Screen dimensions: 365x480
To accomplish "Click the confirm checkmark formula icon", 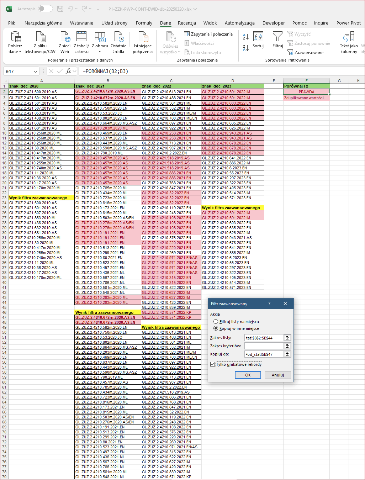I will click(59, 72).
